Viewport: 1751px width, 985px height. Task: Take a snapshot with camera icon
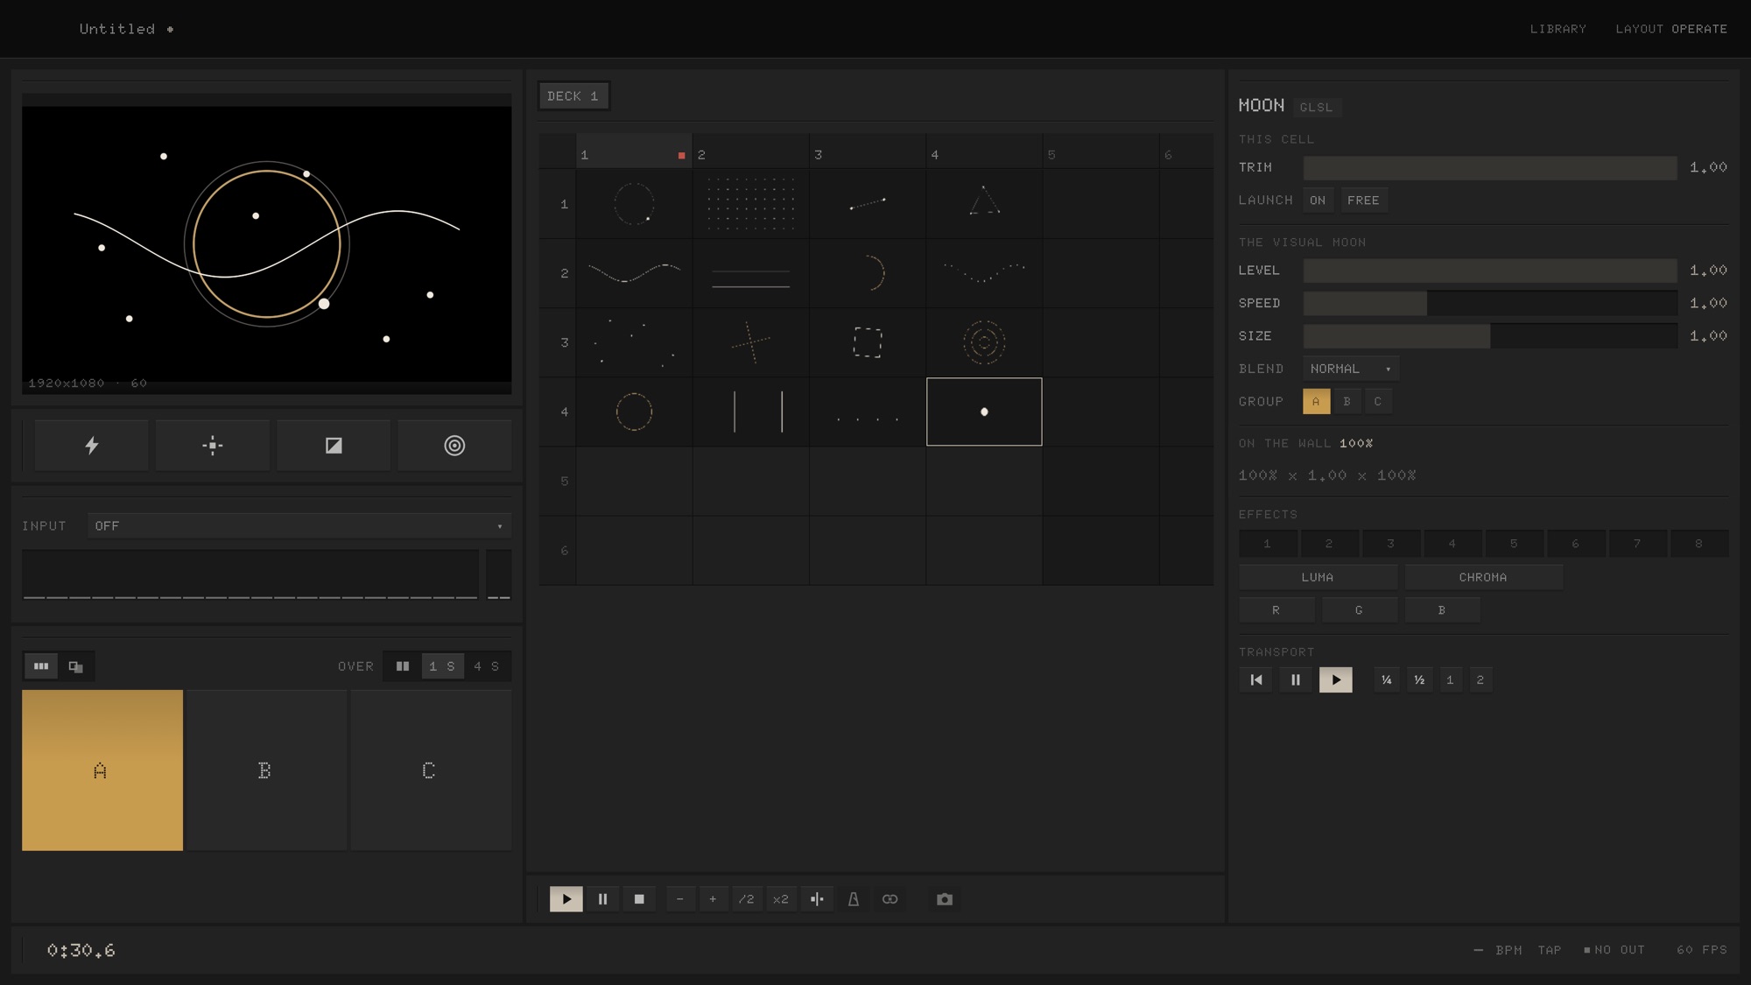pyautogui.click(x=945, y=899)
